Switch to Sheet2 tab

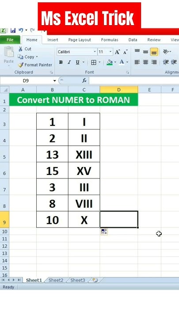(56, 280)
